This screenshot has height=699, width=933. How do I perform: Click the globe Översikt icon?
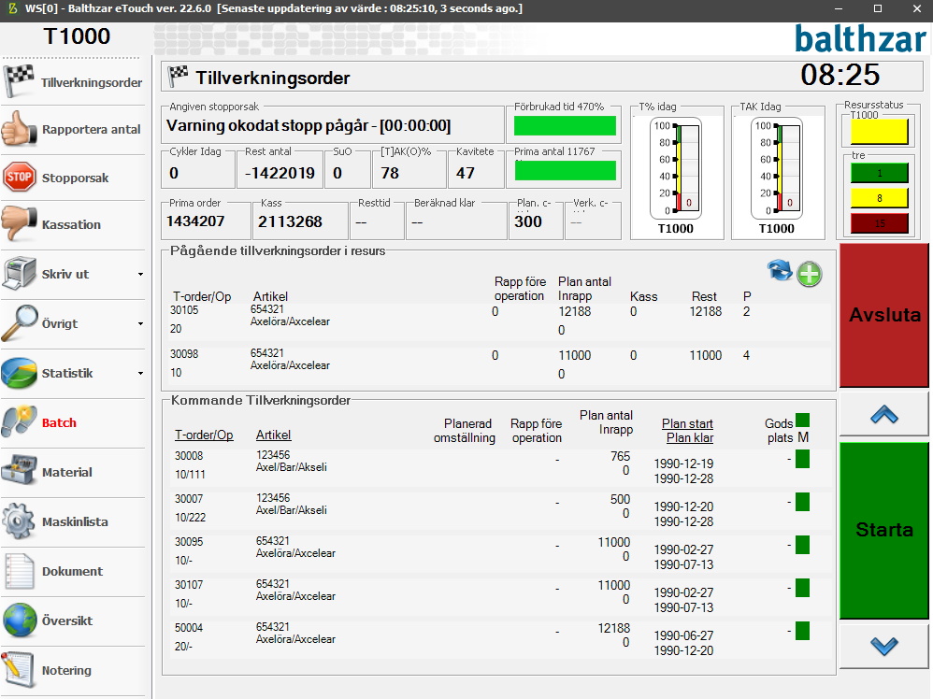click(x=19, y=621)
